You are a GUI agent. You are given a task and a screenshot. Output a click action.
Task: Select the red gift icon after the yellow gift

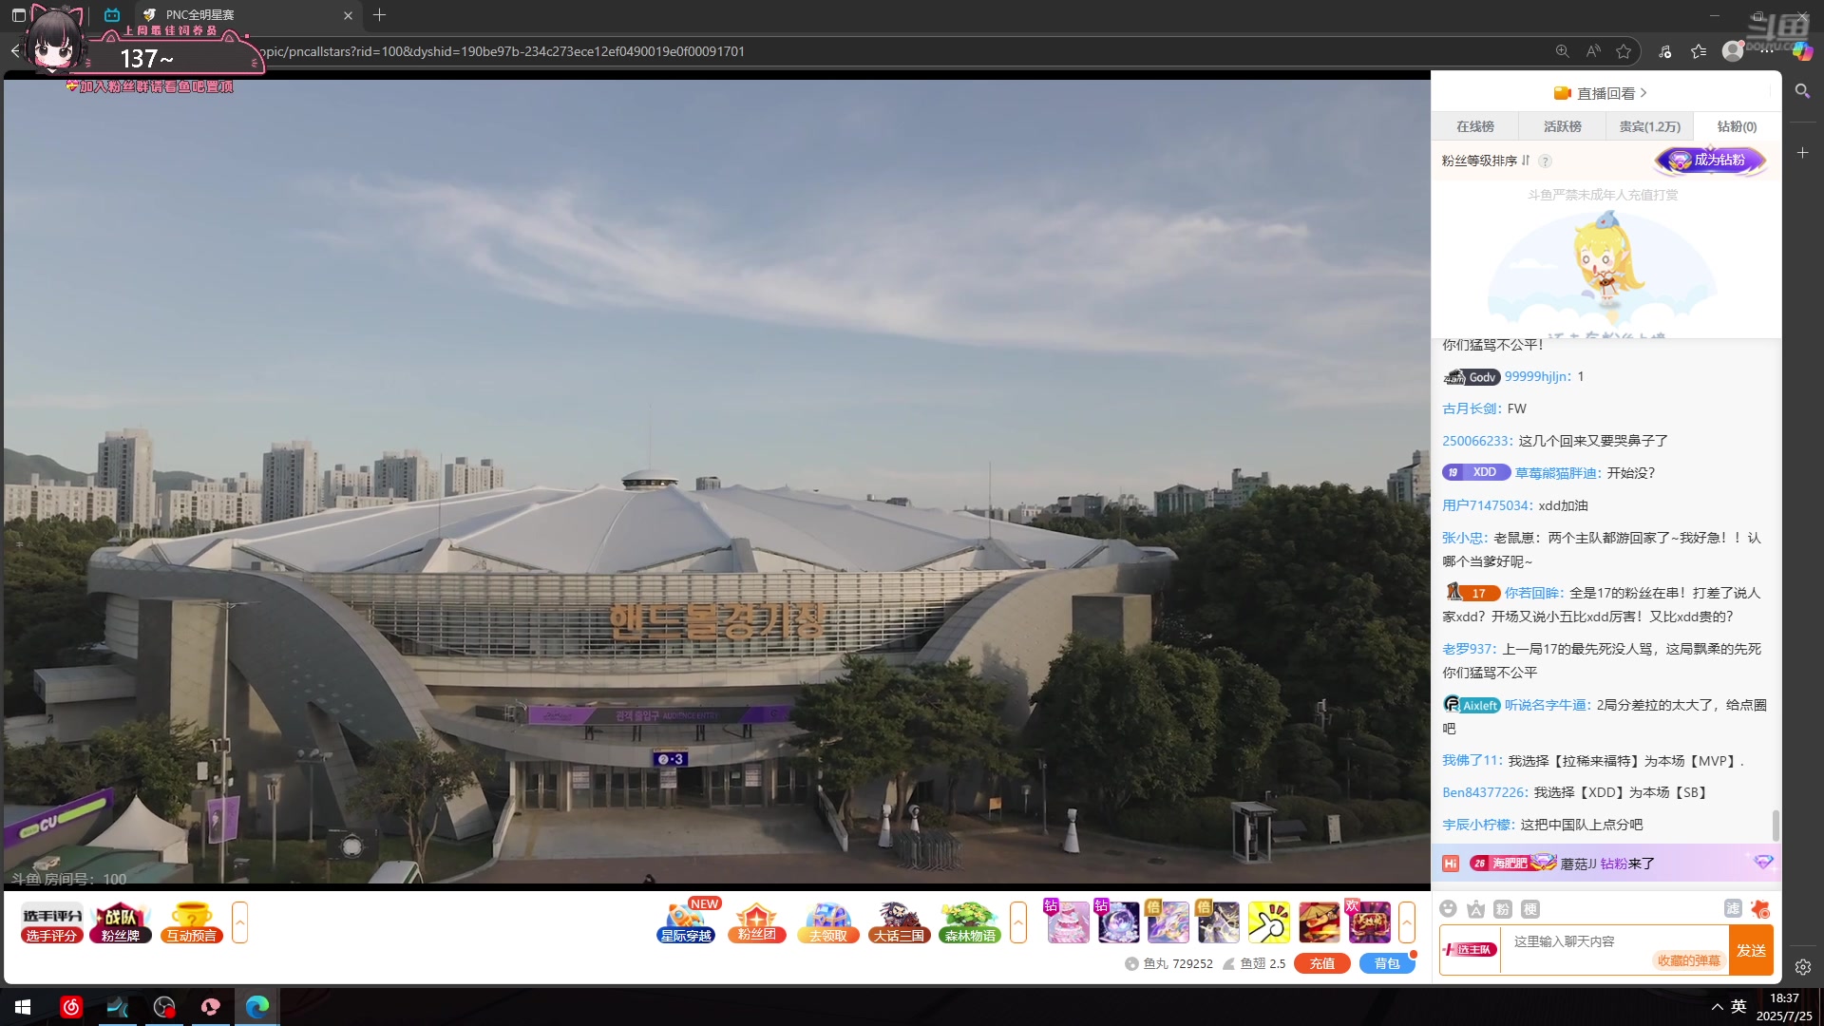tap(1320, 921)
